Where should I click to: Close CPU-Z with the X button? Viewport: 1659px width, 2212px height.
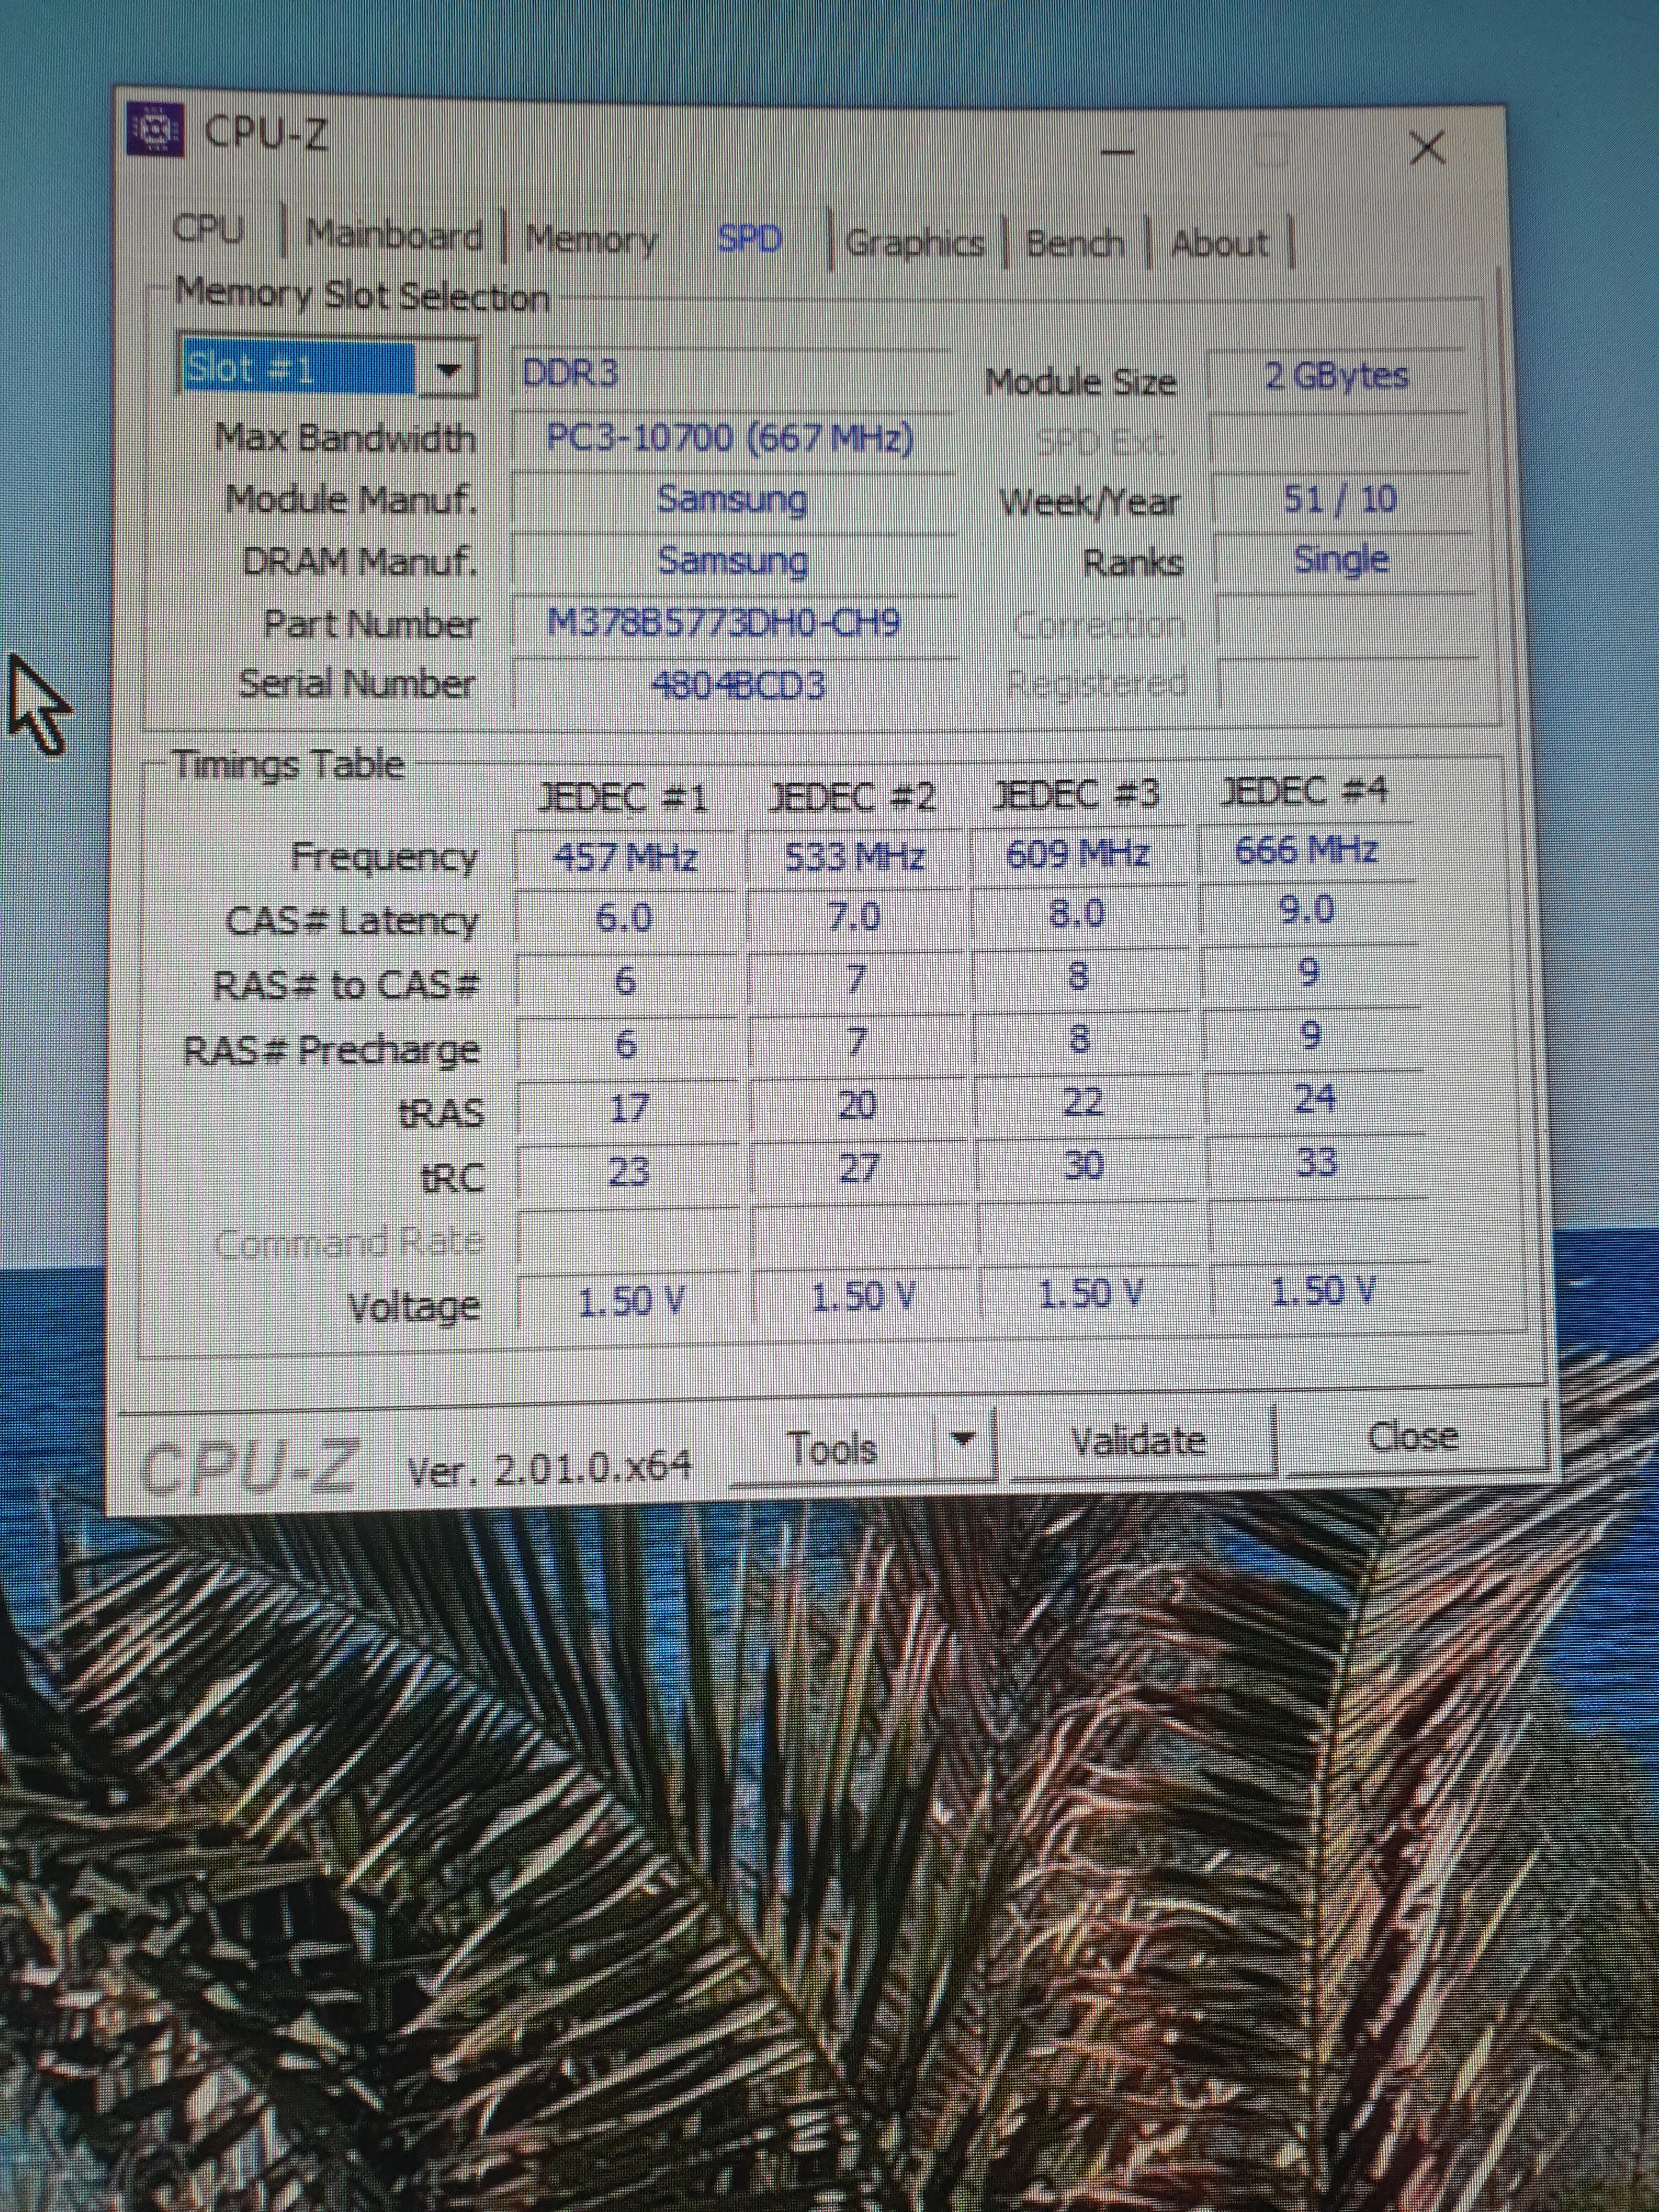click(x=1426, y=148)
